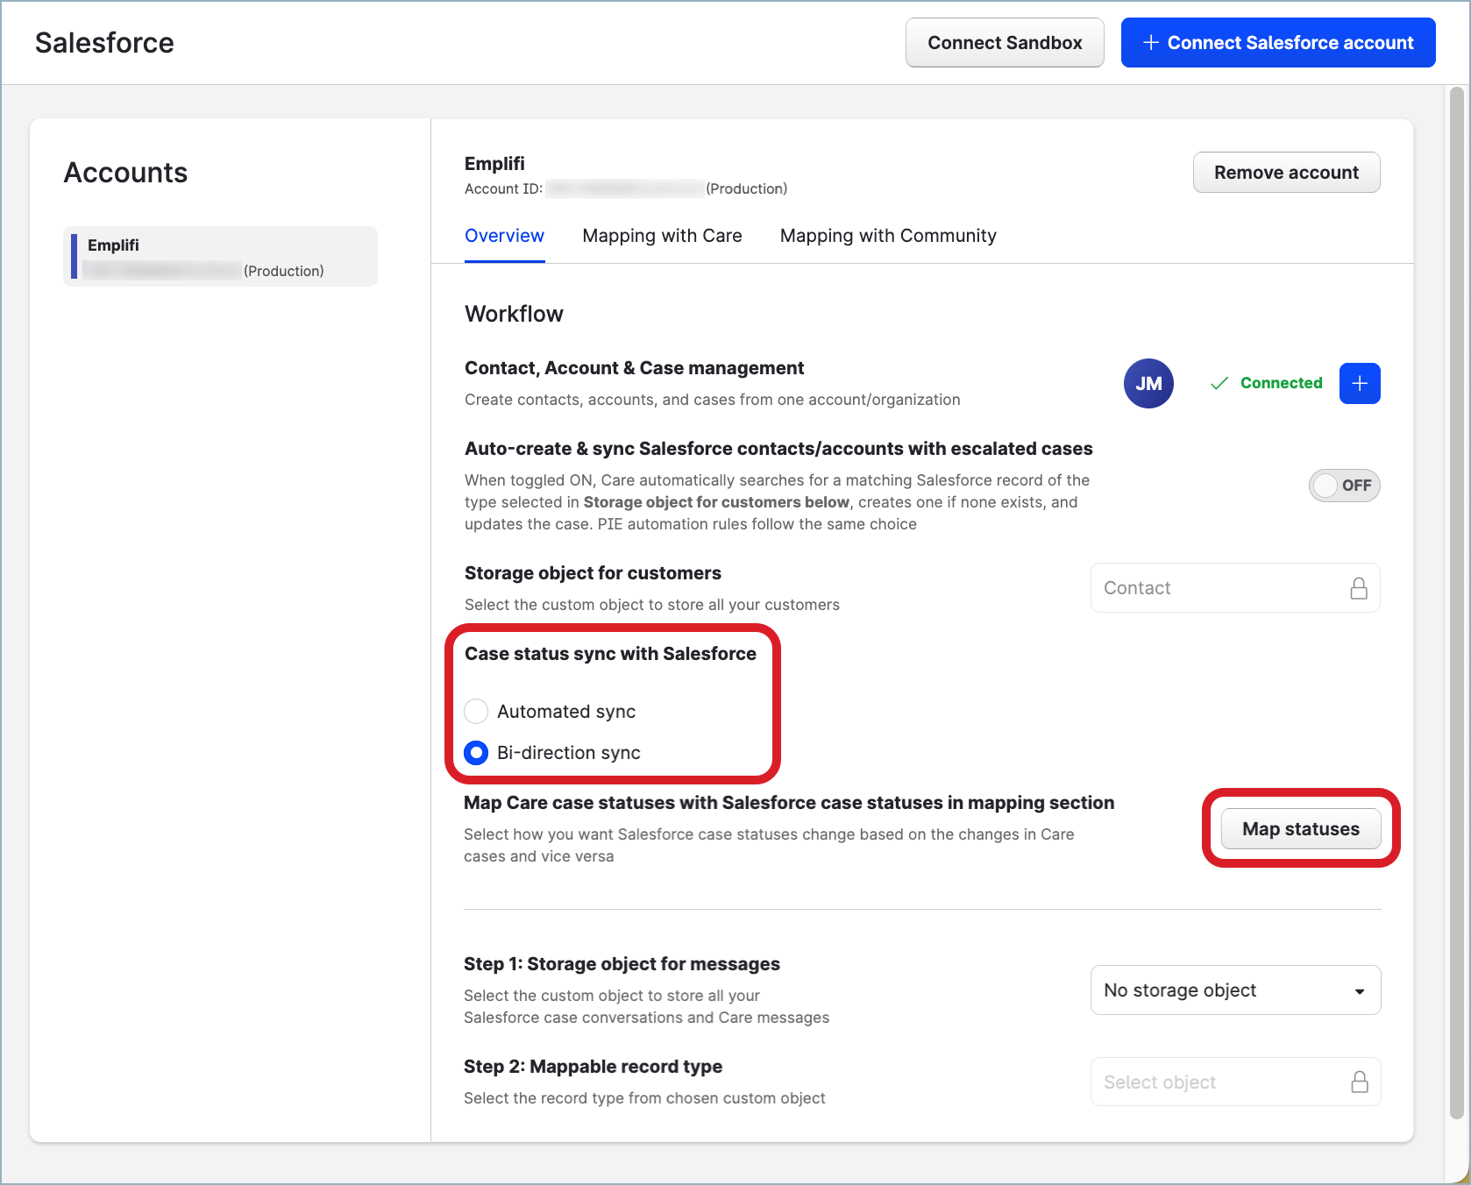
Task: Open the Mapping with Care tab
Action: (662, 236)
